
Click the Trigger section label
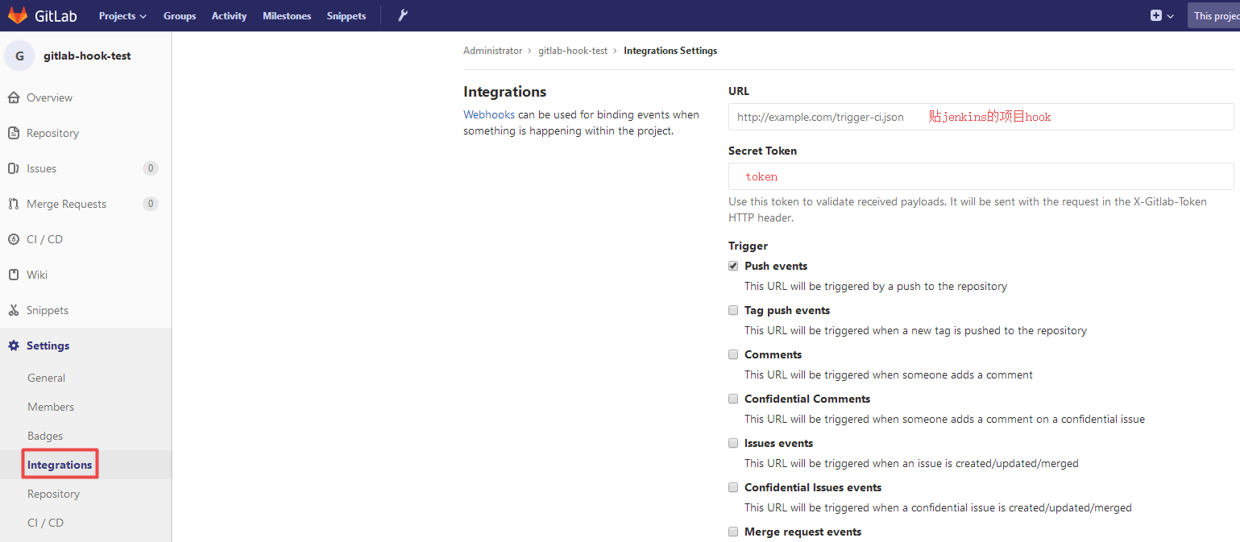[x=749, y=246]
